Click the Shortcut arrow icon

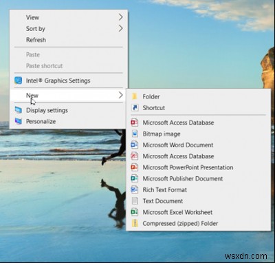[135, 107]
